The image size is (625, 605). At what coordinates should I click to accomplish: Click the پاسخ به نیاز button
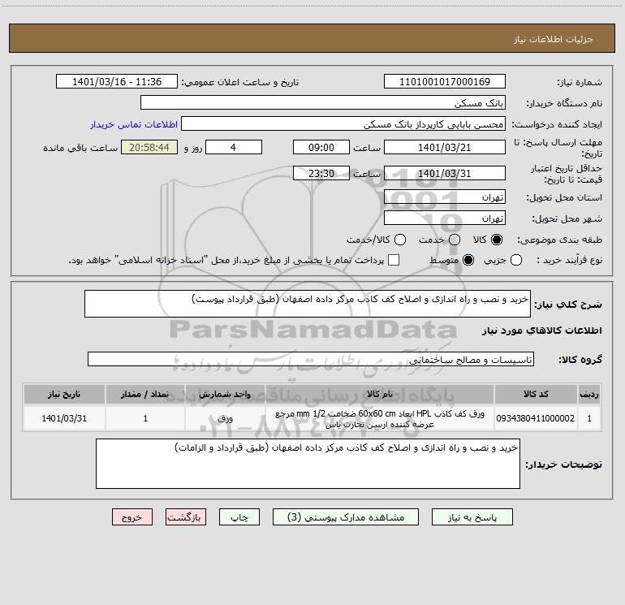click(x=472, y=517)
